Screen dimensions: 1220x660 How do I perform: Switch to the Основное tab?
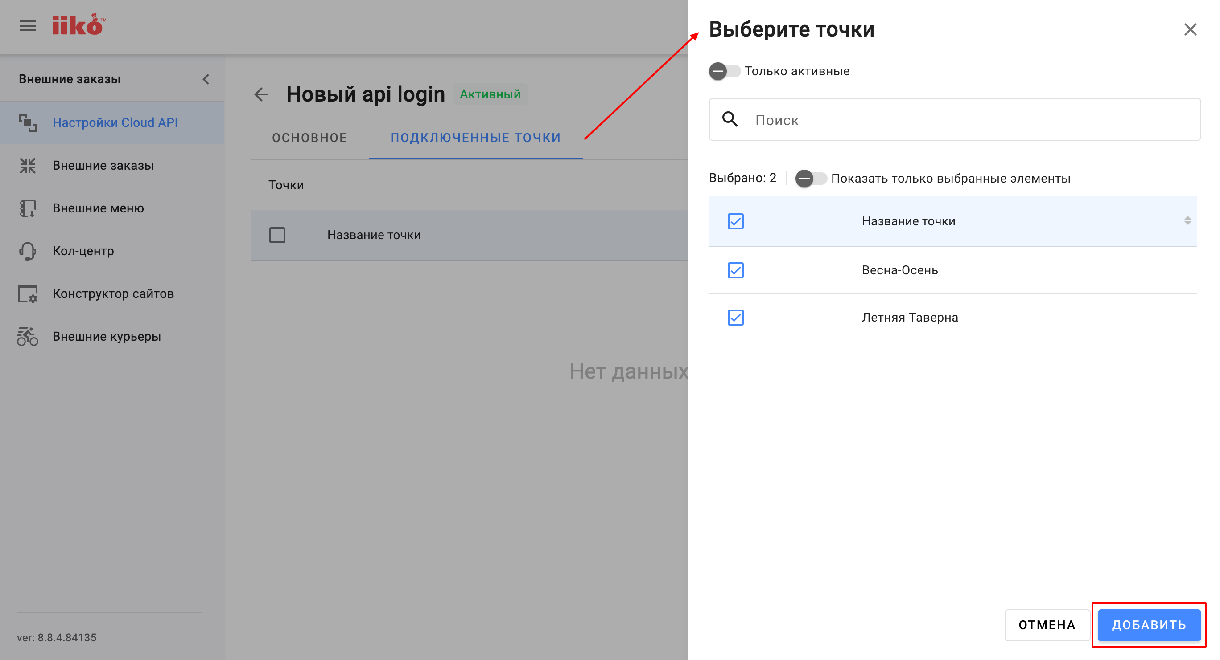pyautogui.click(x=309, y=138)
